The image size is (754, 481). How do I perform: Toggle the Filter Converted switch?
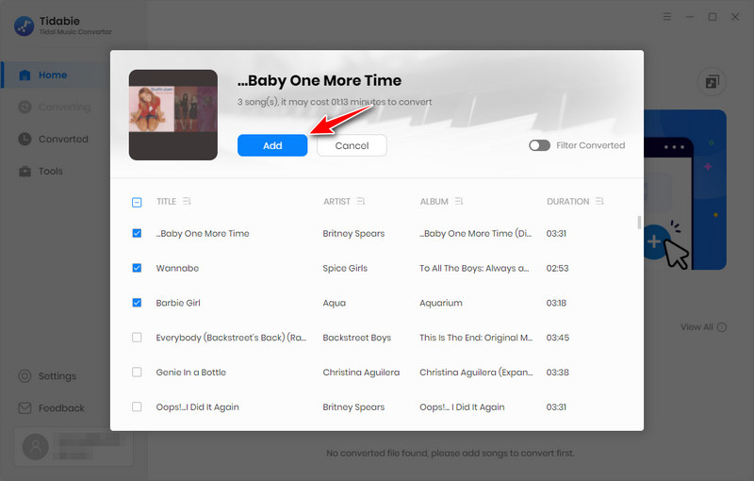[539, 145]
